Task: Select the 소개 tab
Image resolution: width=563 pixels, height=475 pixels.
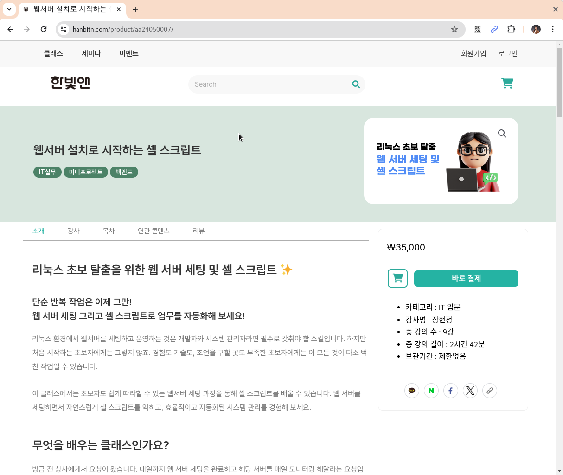Action: [x=38, y=231]
